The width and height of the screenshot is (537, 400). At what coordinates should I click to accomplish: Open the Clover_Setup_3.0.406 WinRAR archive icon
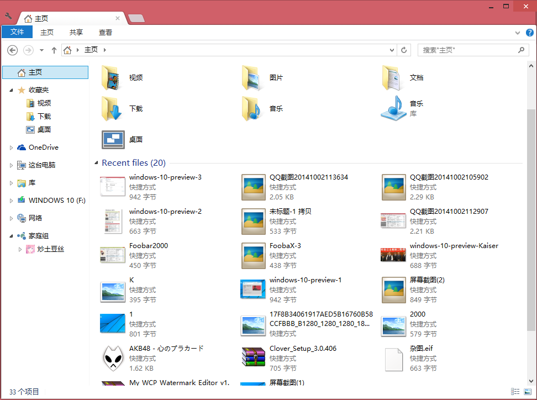tap(254, 357)
